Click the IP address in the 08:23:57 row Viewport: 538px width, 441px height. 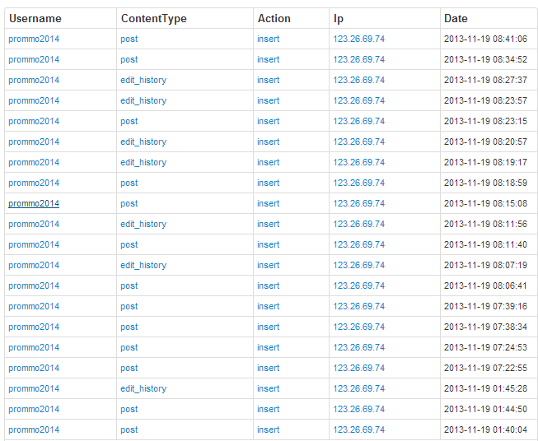tap(358, 100)
